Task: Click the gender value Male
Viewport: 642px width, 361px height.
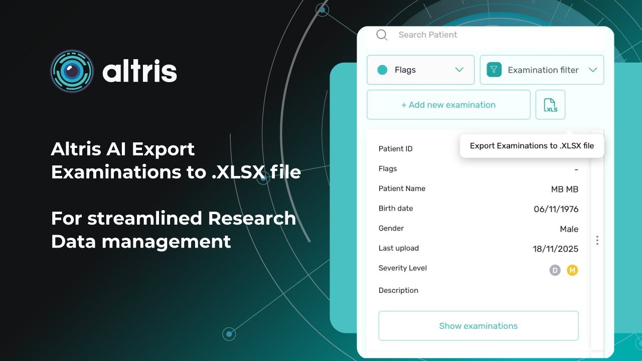Action: coord(569,229)
